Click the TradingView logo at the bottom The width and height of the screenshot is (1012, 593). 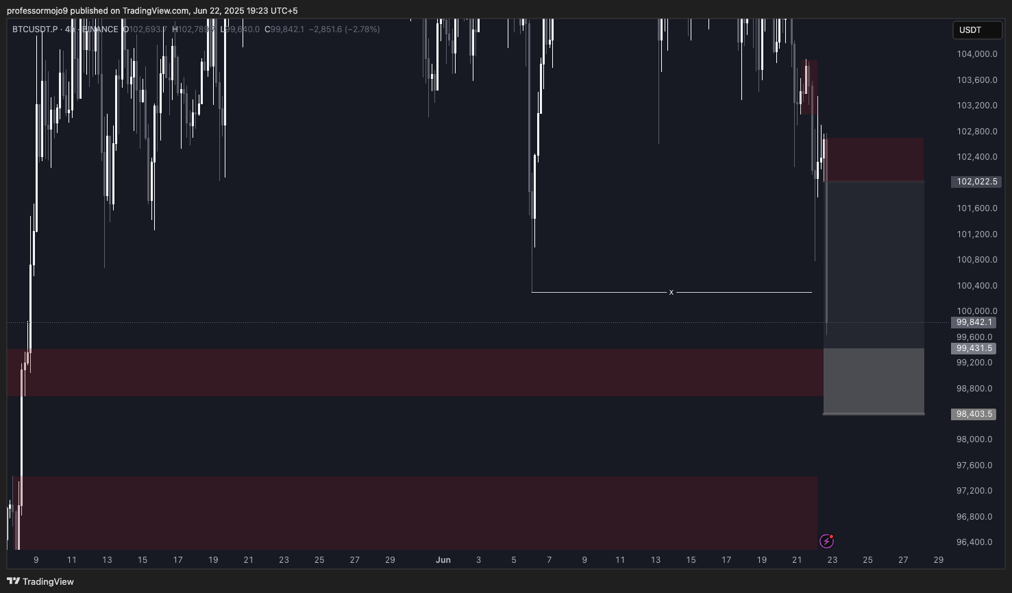coord(40,581)
